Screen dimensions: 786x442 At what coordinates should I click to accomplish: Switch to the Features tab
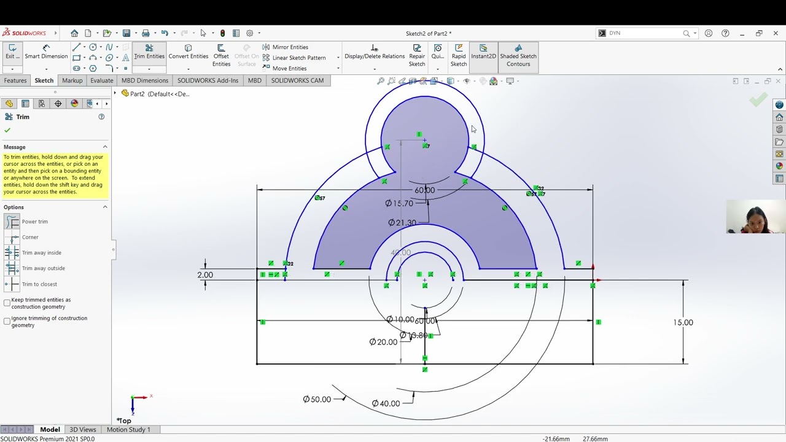pyautogui.click(x=15, y=80)
